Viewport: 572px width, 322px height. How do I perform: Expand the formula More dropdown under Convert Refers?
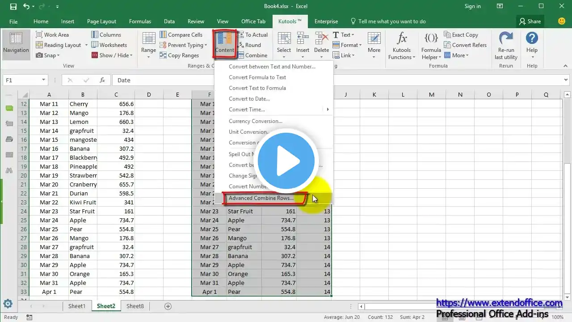tap(456, 55)
